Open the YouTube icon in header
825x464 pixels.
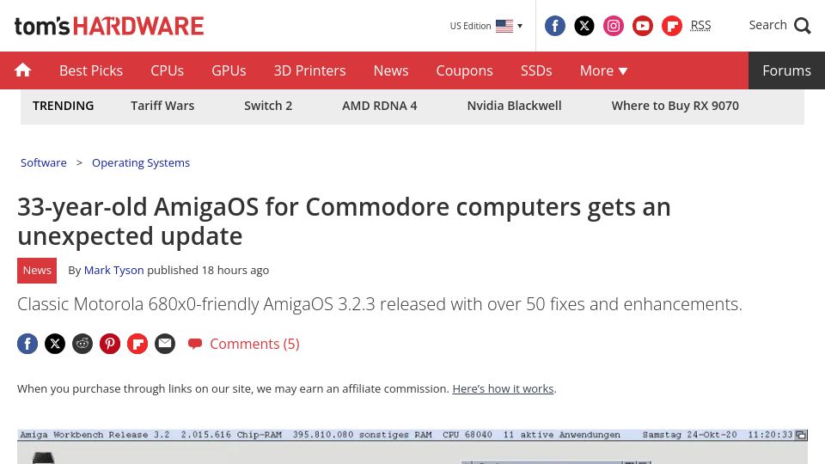coord(643,26)
